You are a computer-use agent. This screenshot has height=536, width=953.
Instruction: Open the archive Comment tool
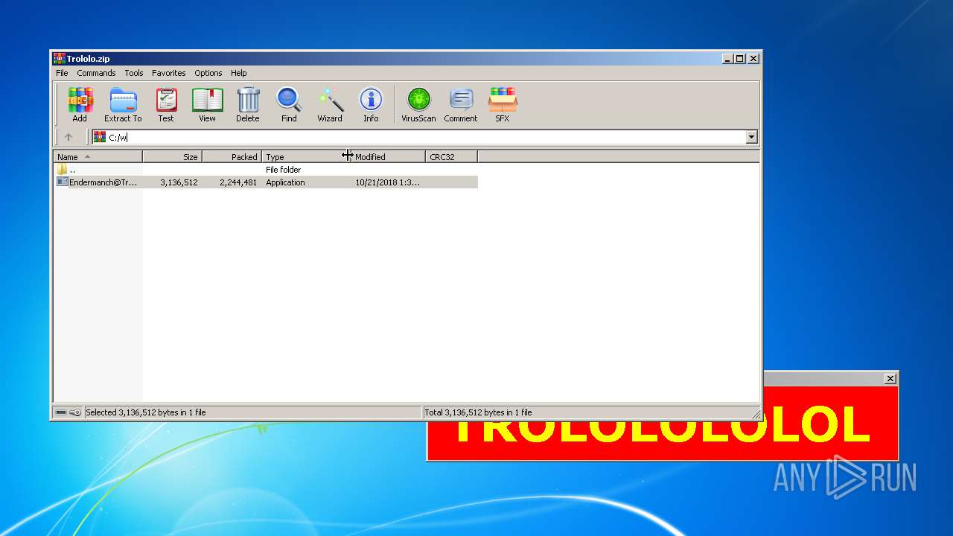(x=461, y=104)
